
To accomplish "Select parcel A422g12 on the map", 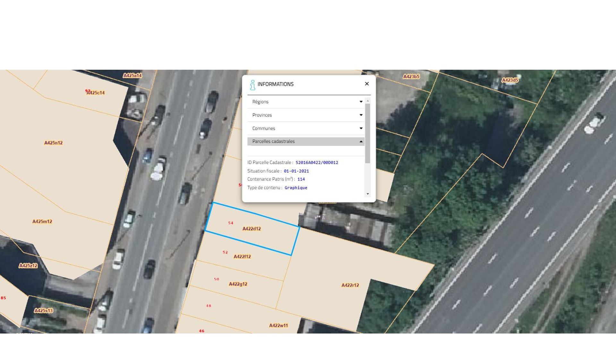I will 238,284.
